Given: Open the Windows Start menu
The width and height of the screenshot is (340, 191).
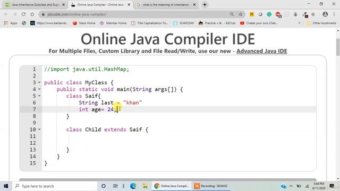Looking at the screenshot, I should point(6,186).
